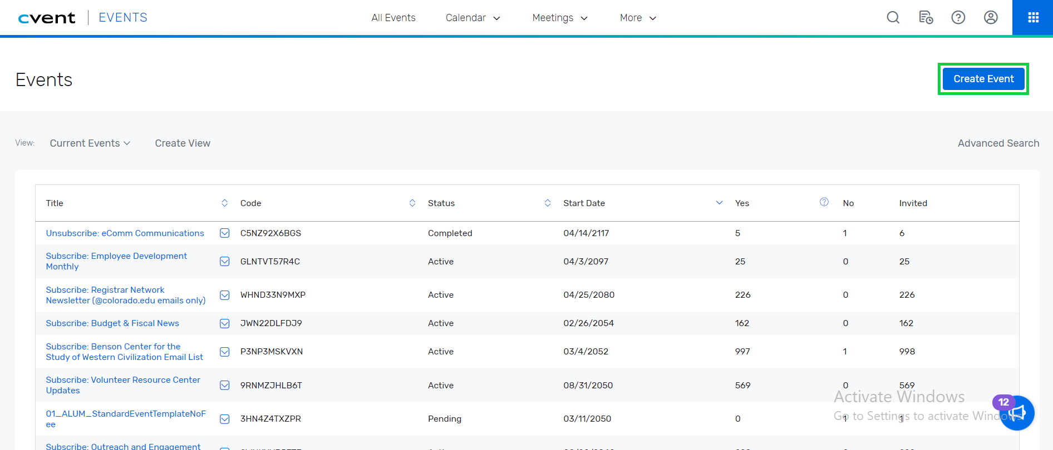Open row actions for Subscribe: Employee Development Monthly
The width and height of the screenshot is (1053, 450).
click(x=225, y=262)
